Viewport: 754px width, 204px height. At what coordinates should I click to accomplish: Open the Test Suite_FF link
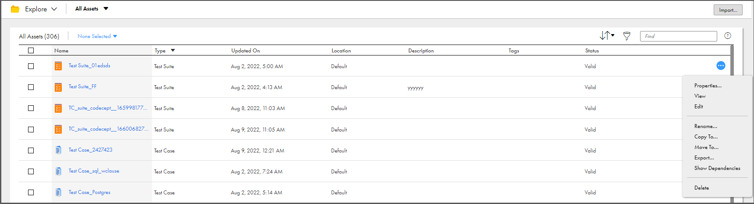point(82,86)
